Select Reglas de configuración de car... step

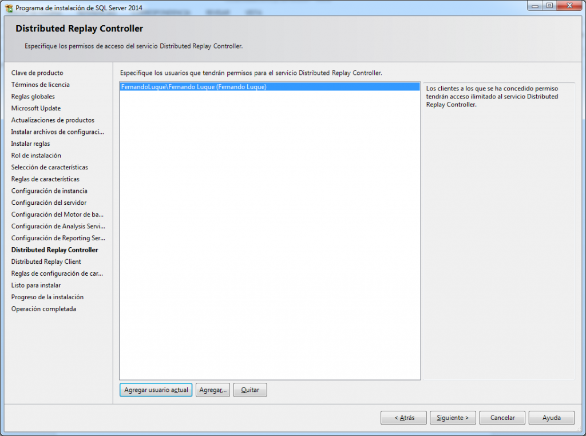(x=57, y=274)
